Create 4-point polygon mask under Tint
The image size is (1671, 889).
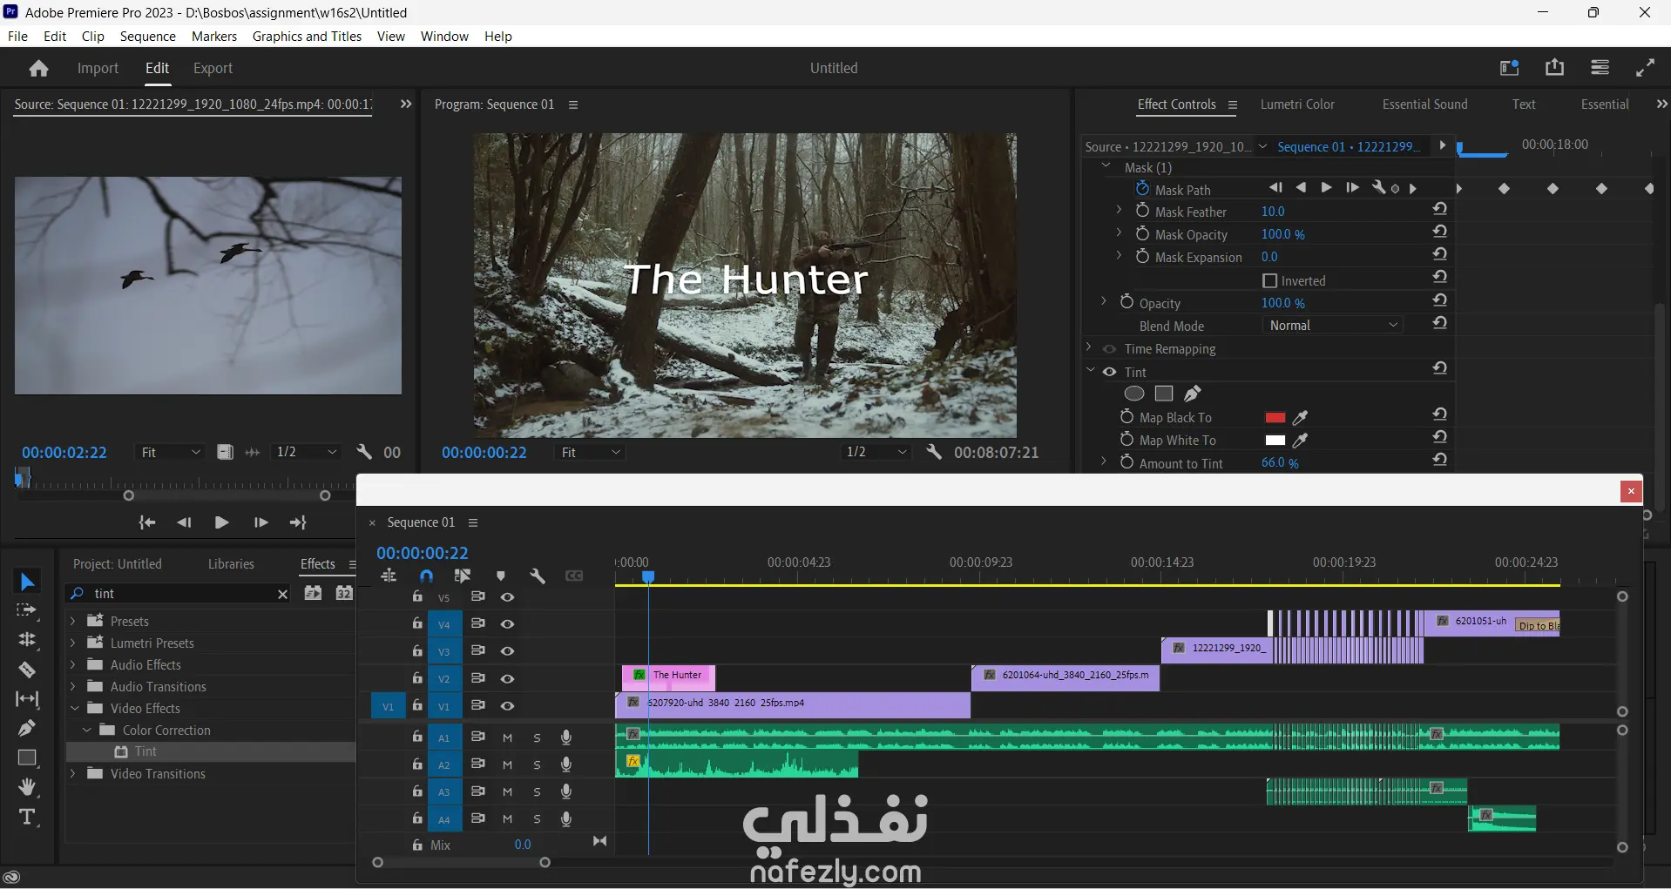tap(1164, 394)
